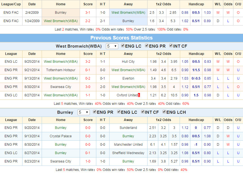Click 0-1 score against Sheffield Wednesday

pyautogui.click(x=88, y=153)
